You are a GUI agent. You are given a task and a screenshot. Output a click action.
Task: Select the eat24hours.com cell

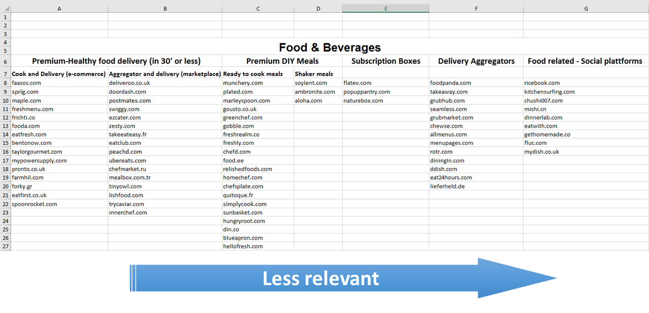tap(476, 177)
